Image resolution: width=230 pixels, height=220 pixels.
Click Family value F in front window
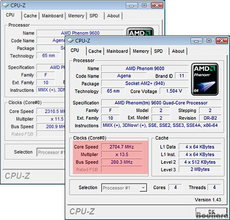[x=110, y=110]
